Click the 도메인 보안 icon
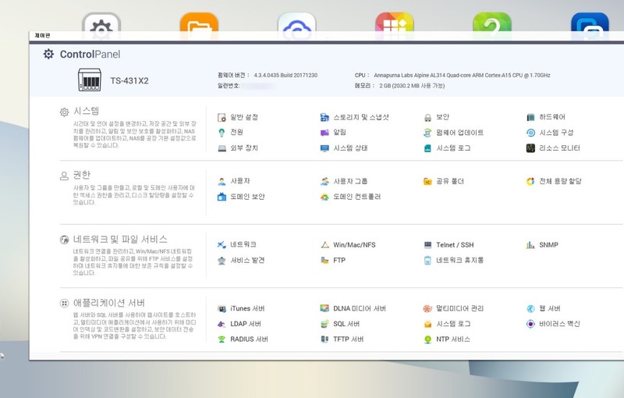 (x=222, y=197)
